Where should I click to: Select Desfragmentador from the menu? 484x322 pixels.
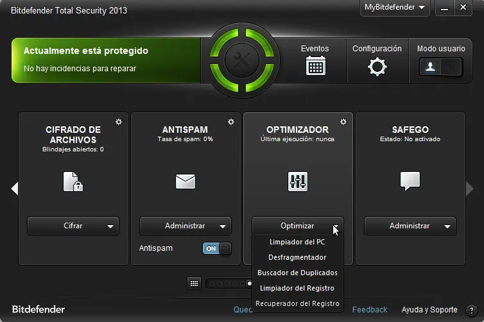[x=298, y=258]
